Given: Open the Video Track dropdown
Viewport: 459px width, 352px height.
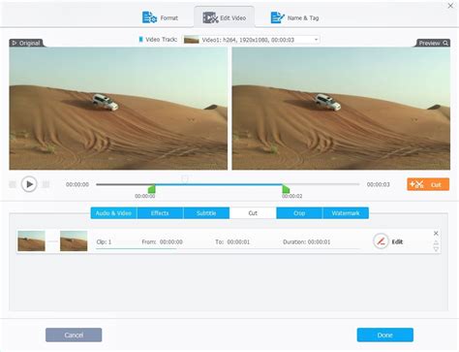Looking at the screenshot, I should point(251,40).
